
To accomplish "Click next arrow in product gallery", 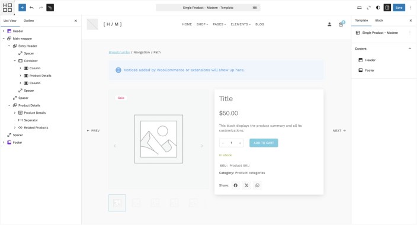I will [x=202, y=146].
